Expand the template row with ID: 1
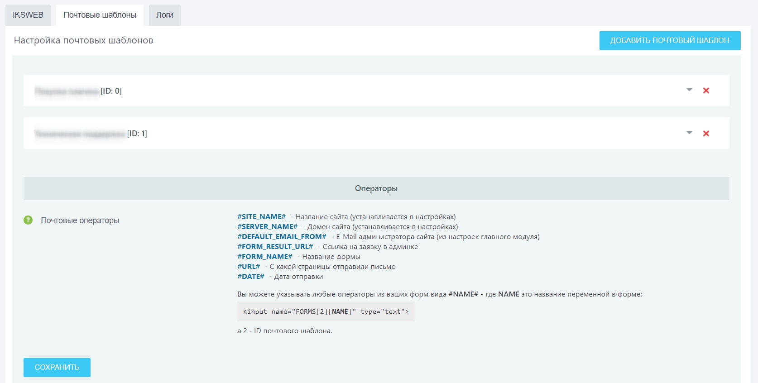Viewport: 758px width, 383px height. (x=689, y=133)
